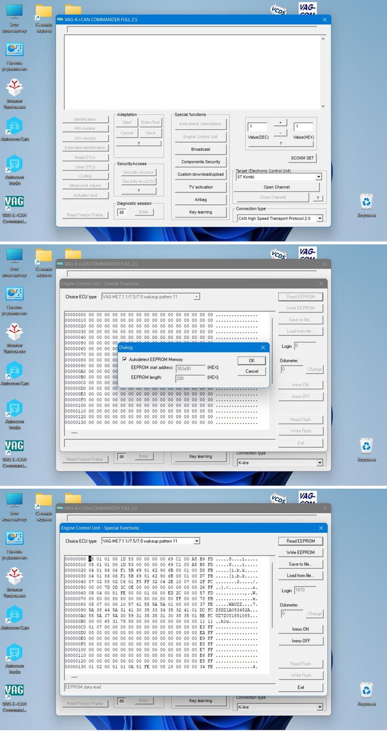Click the enabled Write EEPROM button

point(301,552)
